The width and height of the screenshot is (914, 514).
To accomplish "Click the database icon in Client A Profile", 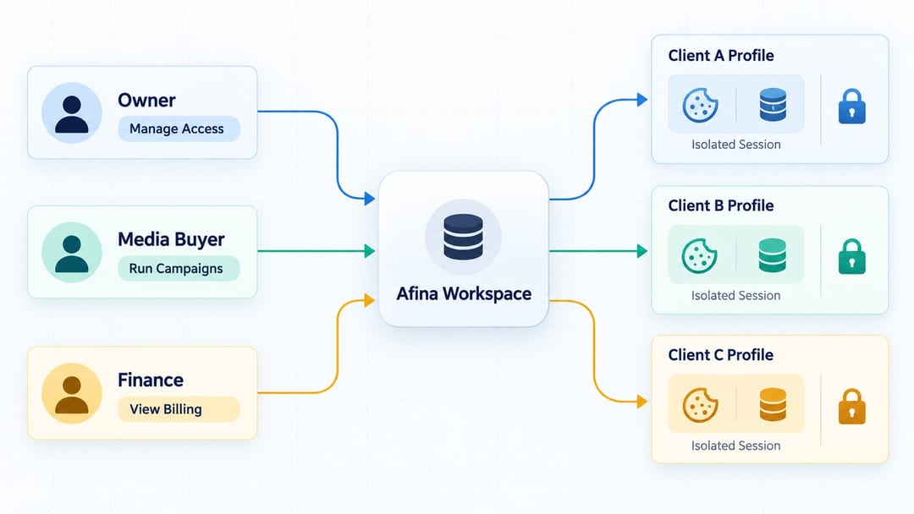I will pos(773,104).
